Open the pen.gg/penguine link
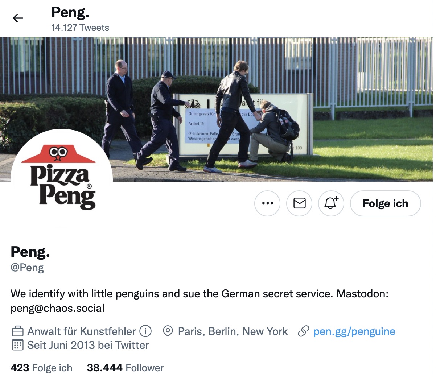This screenshot has width=436, height=380. 354,331
